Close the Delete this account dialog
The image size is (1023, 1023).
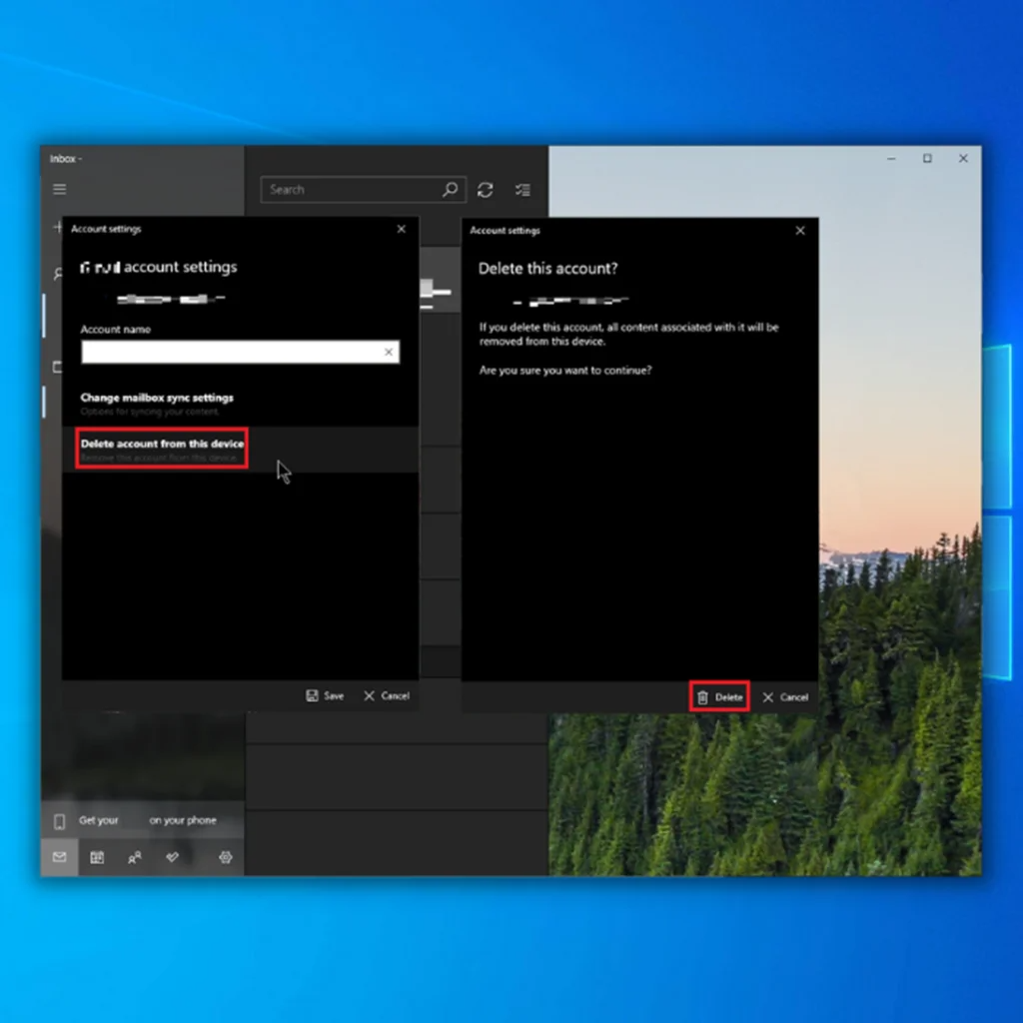799,231
